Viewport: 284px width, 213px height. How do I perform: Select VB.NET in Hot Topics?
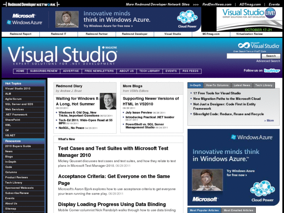click(24, 136)
